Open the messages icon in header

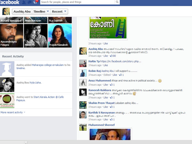pos(30,2)
